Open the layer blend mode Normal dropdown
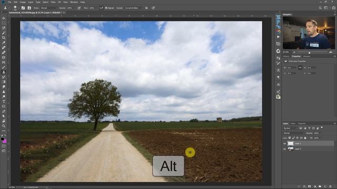Screen dimensions: 337x189 294,133
